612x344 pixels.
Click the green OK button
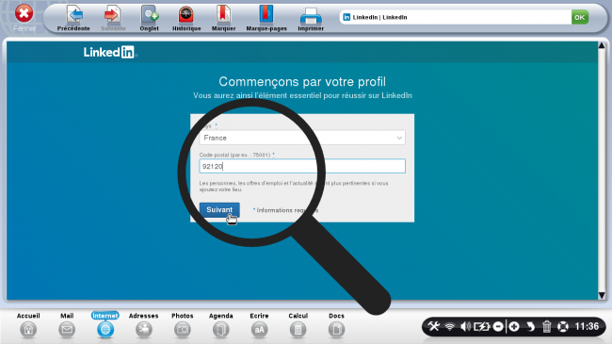[580, 17]
